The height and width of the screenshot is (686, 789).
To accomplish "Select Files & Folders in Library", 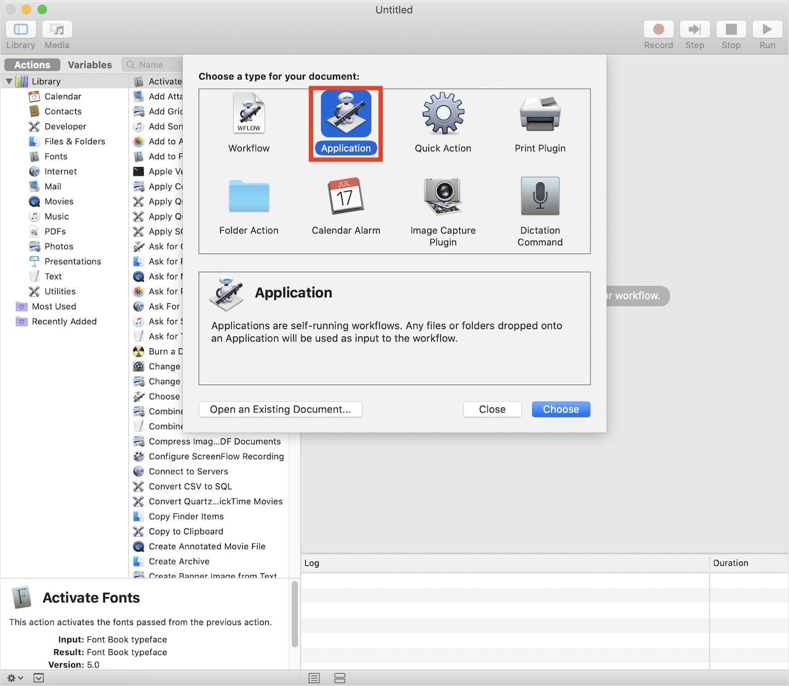I will (x=75, y=141).
